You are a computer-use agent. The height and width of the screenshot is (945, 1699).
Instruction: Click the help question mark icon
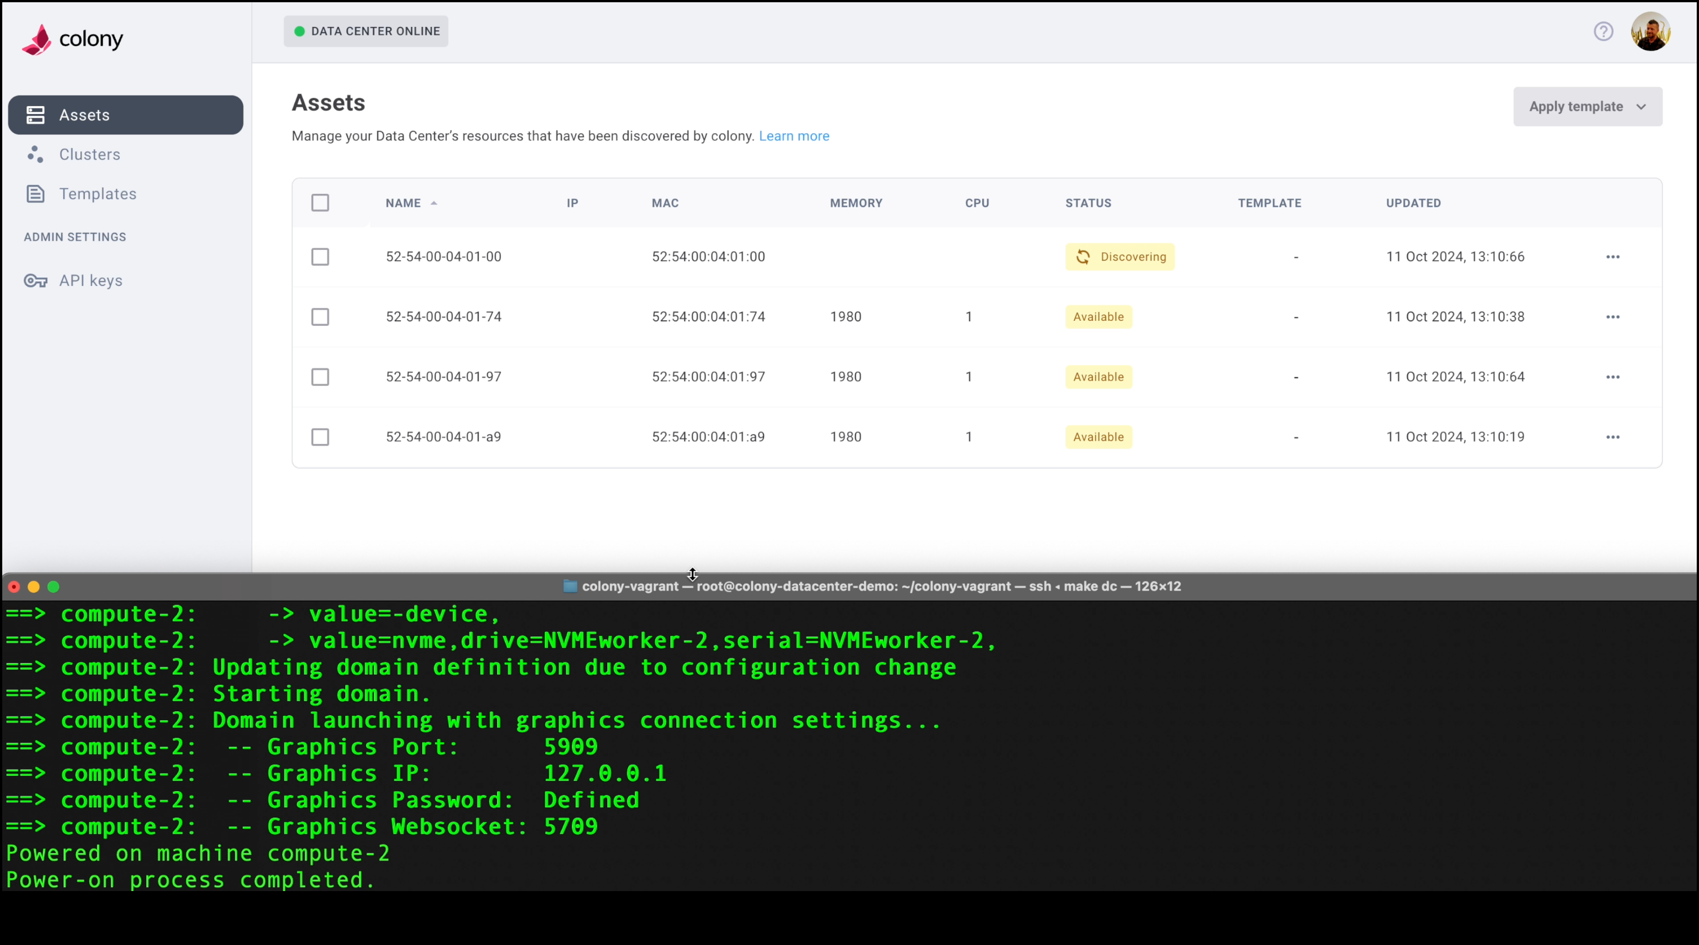1603,31
